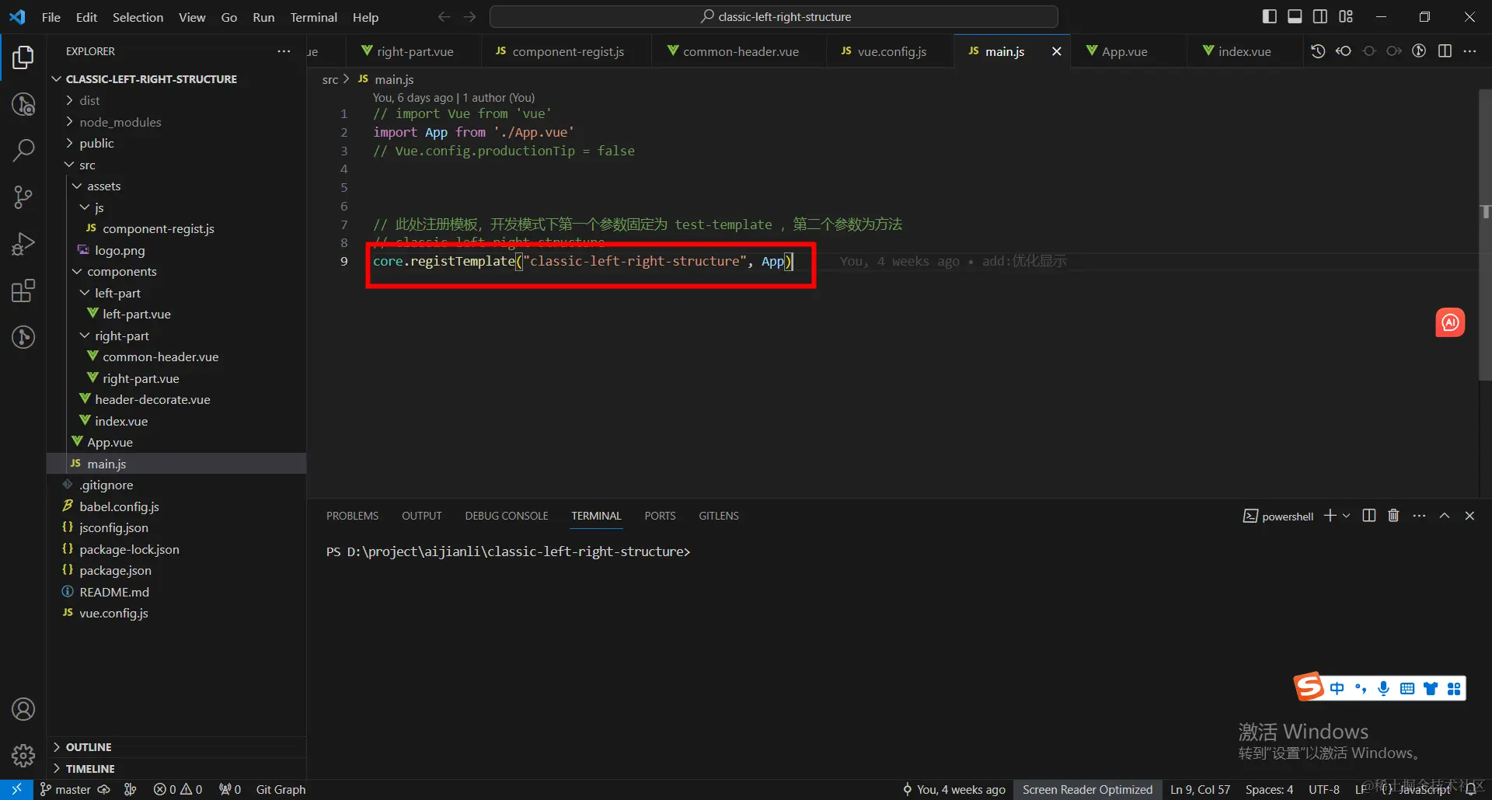Open the terminal launch profile dropdown
1492x800 pixels.
tap(1347, 516)
